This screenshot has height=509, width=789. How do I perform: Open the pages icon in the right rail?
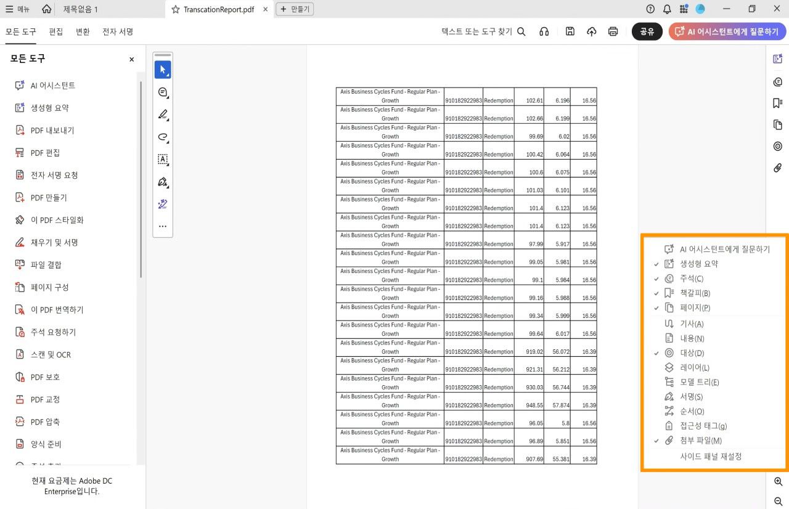pyautogui.click(x=777, y=124)
